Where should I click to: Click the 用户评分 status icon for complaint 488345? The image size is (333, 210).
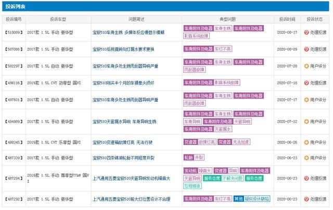pos(306,142)
